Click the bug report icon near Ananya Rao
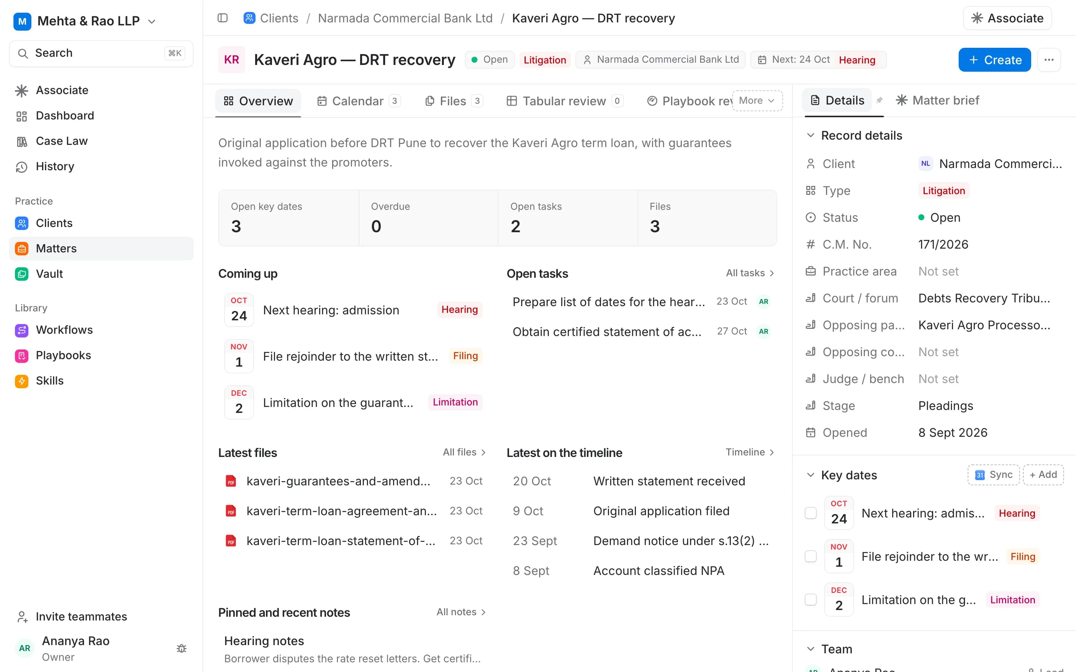This screenshot has width=1076, height=672. click(182, 648)
